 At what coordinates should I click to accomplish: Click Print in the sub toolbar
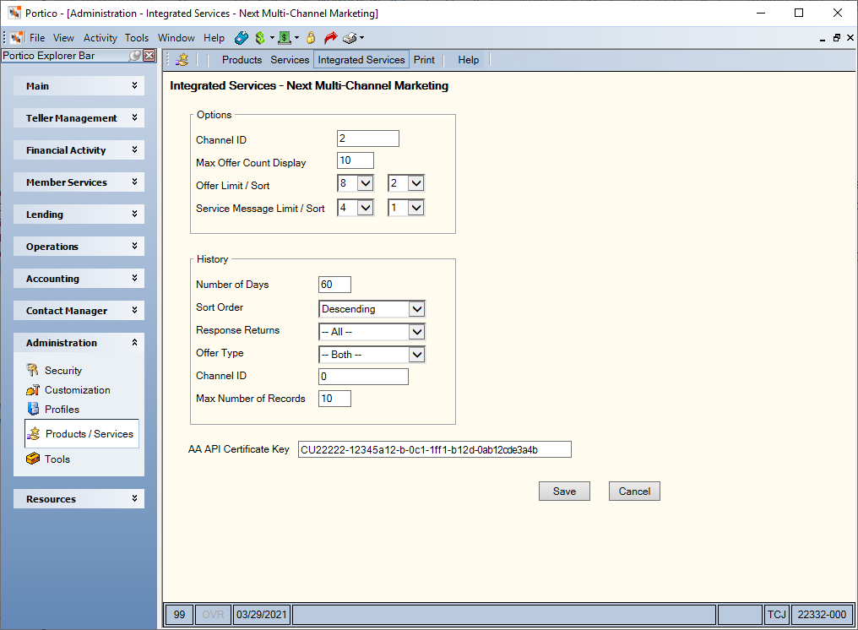(x=424, y=60)
